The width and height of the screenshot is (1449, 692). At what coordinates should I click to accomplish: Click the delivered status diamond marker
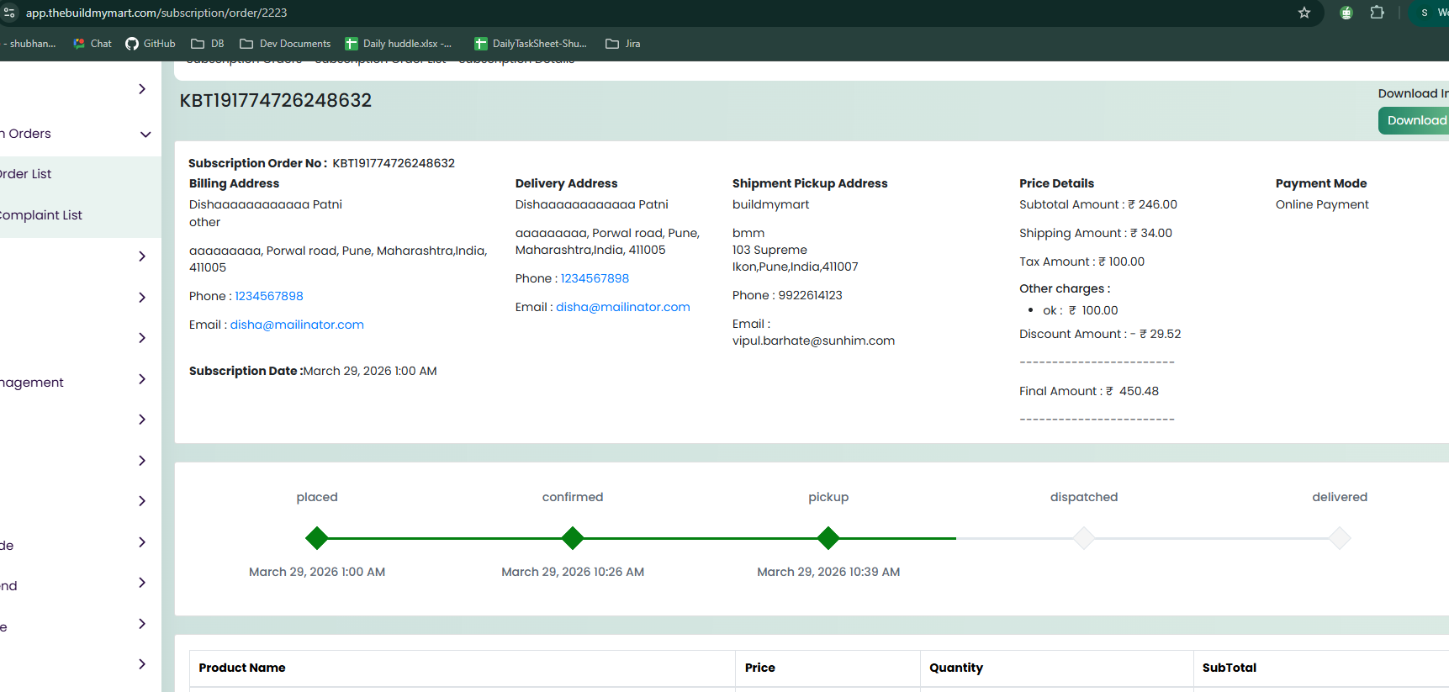1340,538
